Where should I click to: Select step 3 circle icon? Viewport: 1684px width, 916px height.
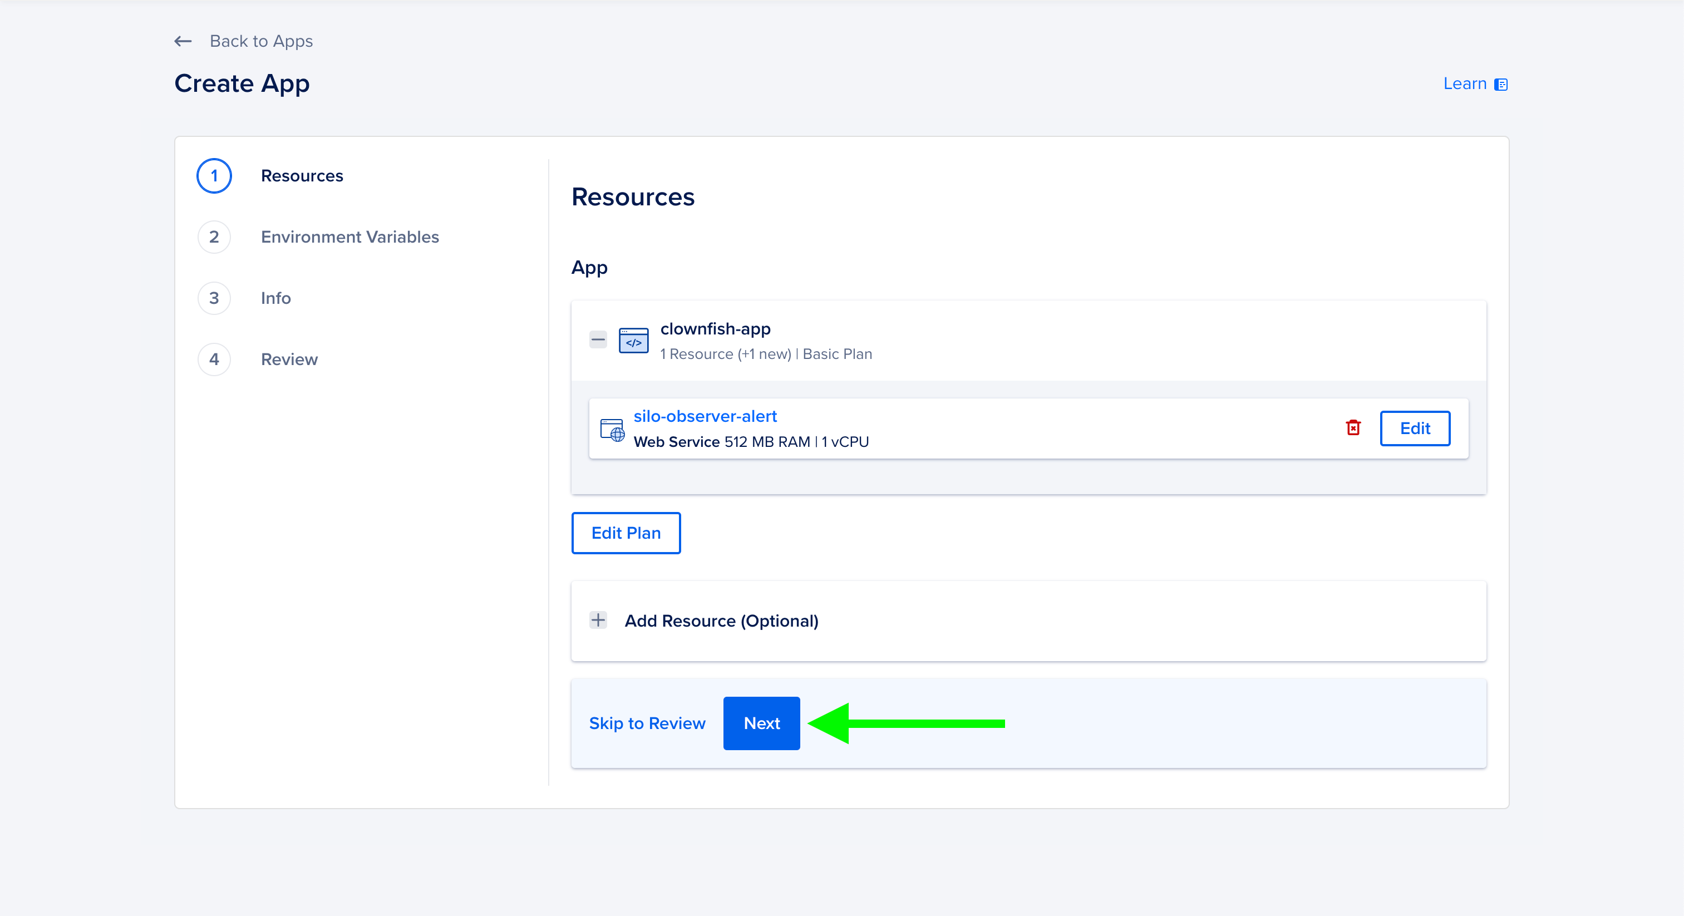pyautogui.click(x=214, y=298)
